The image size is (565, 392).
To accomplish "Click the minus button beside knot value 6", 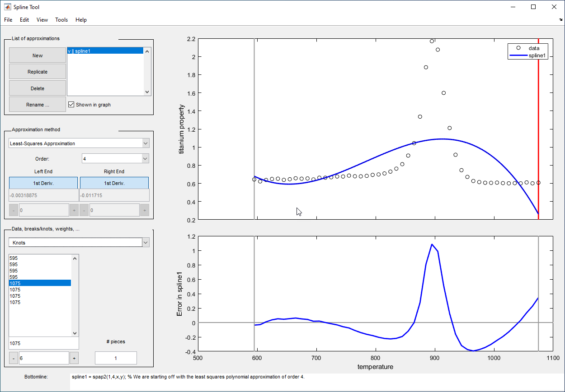I will pos(14,358).
